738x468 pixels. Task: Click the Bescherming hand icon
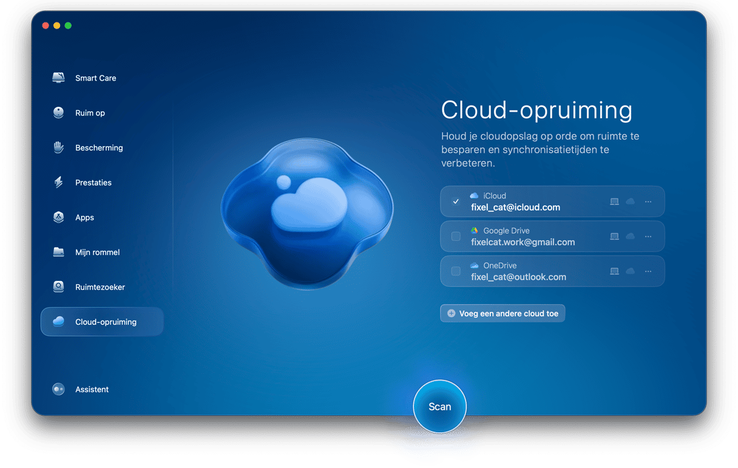tap(59, 148)
